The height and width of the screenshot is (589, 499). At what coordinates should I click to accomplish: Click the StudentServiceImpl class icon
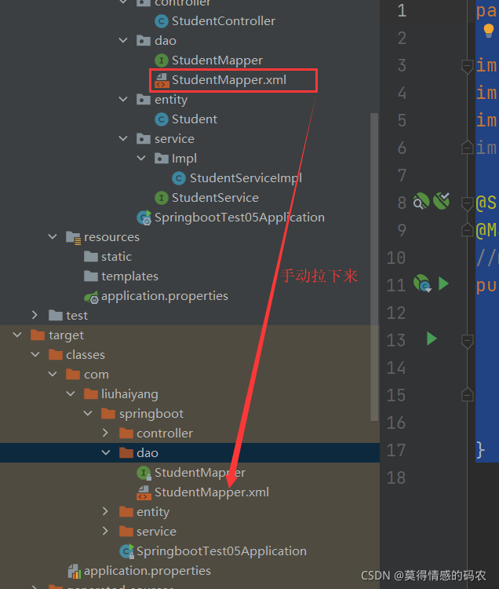pos(179,178)
